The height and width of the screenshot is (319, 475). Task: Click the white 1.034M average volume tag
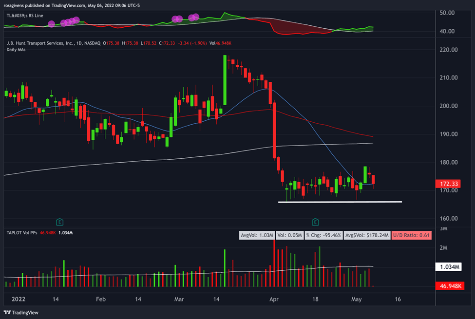[449, 266]
